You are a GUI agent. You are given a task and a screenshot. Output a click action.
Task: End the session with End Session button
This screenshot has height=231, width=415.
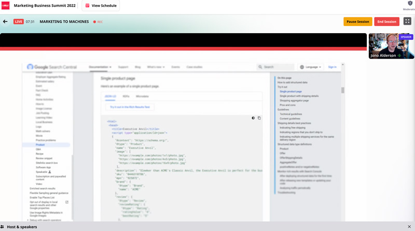coord(386,22)
